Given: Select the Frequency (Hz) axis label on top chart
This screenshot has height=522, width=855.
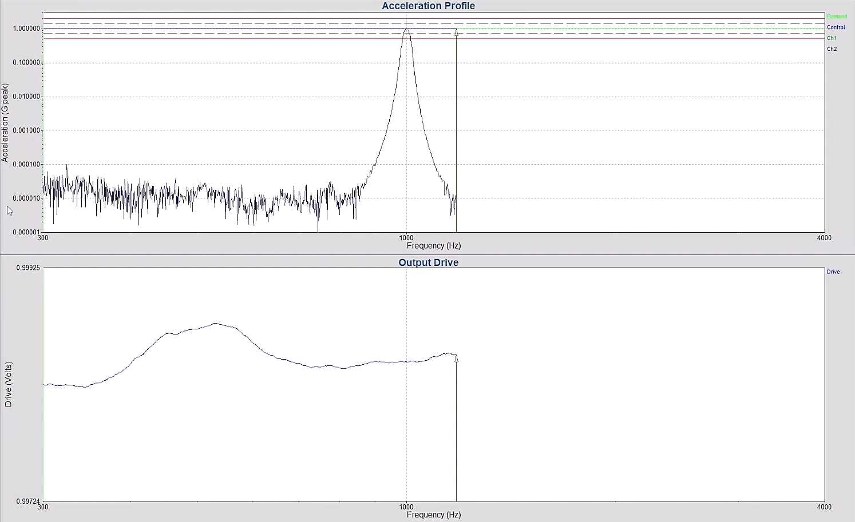Looking at the screenshot, I should click(x=433, y=245).
